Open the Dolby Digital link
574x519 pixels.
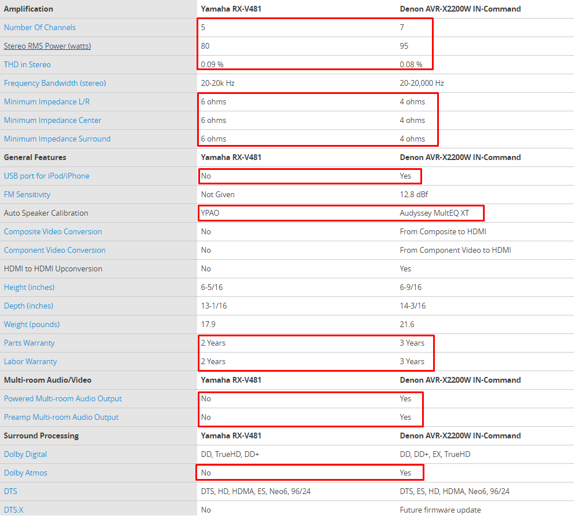[26, 454]
